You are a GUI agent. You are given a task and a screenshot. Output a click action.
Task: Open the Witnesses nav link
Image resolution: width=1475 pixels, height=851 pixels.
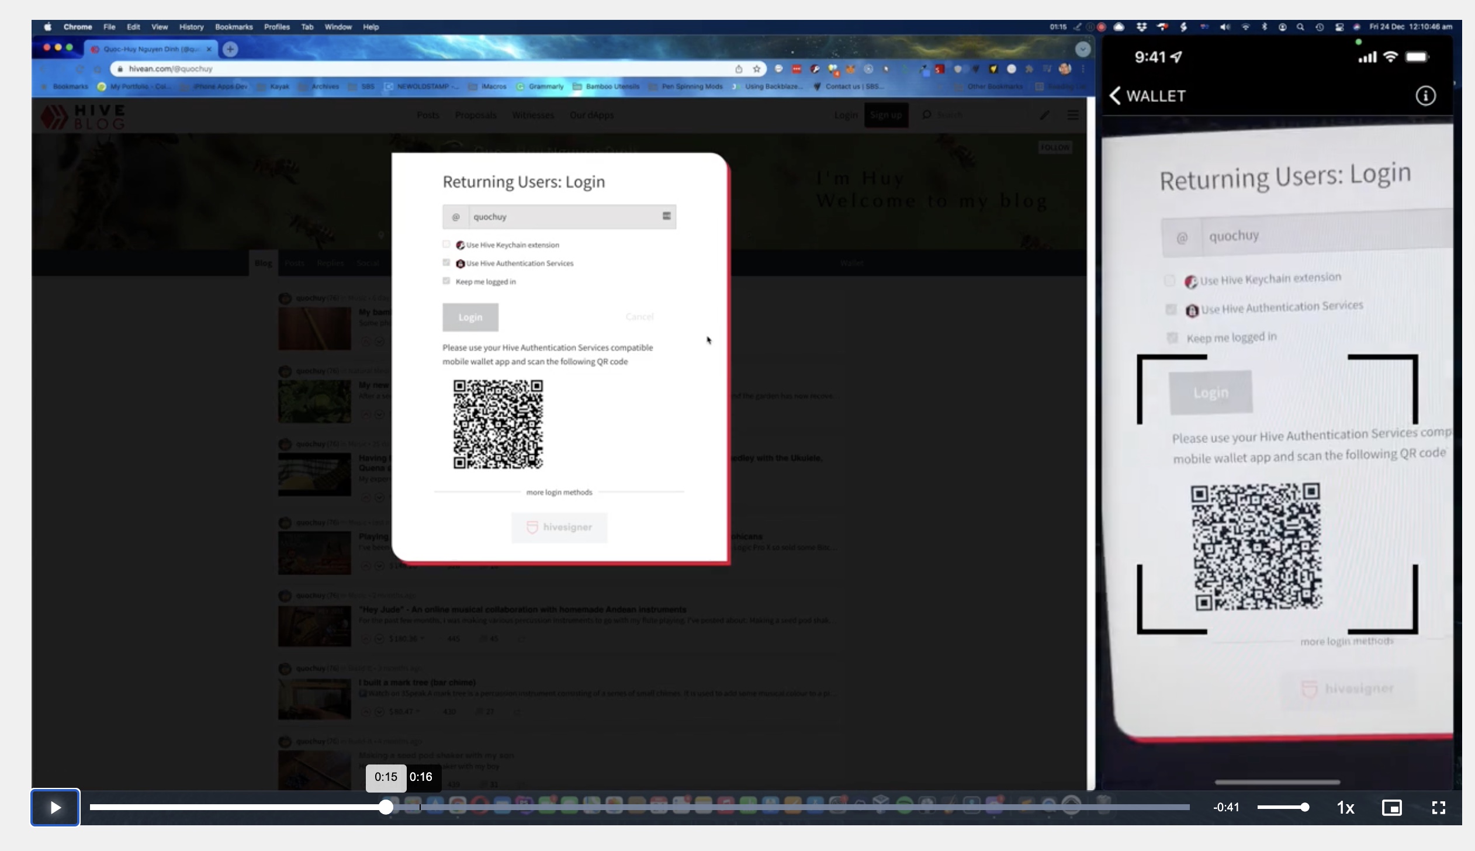tap(533, 115)
